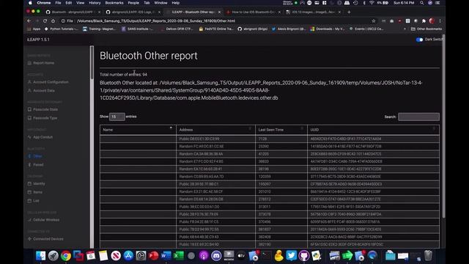Open Microsoft Excel from the Dock
The width and height of the screenshot is (469, 264).
click(179, 256)
